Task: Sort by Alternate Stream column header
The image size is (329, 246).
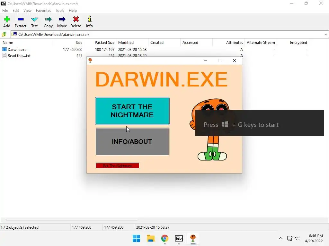Action: [261, 43]
